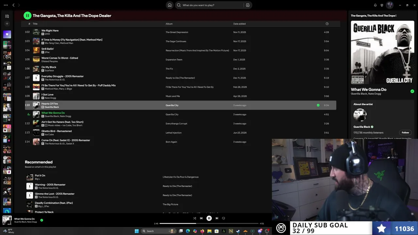Sort tracks by the # column header
This screenshot has height=235, width=418.
pyautogui.click(x=29, y=24)
